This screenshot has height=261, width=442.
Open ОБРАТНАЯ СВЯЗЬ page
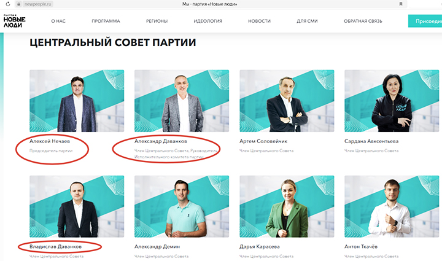point(363,21)
